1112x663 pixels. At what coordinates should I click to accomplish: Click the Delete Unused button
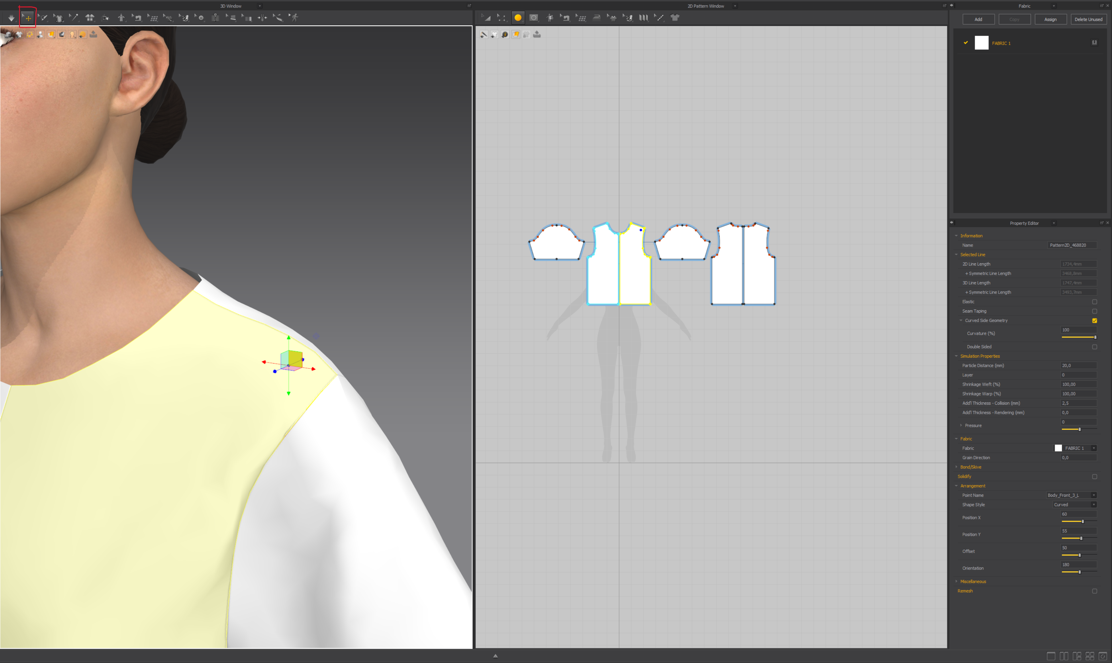pyautogui.click(x=1089, y=19)
